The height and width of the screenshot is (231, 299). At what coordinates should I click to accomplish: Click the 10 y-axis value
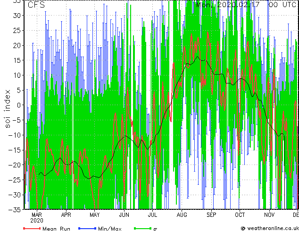pyautogui.click(x=17, y=75)
